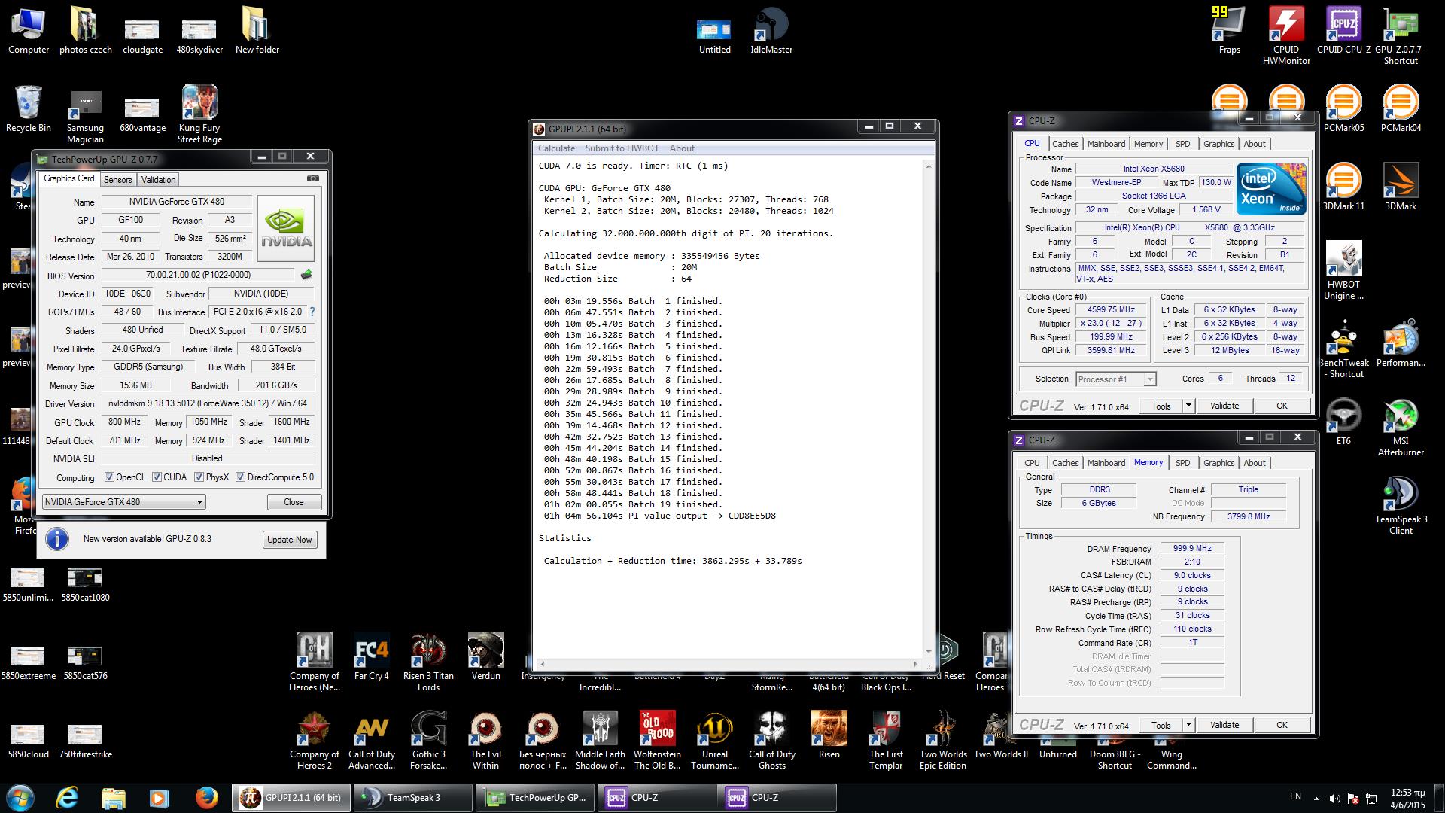Open CPUID HWMonitor desktop icon

1286,36
